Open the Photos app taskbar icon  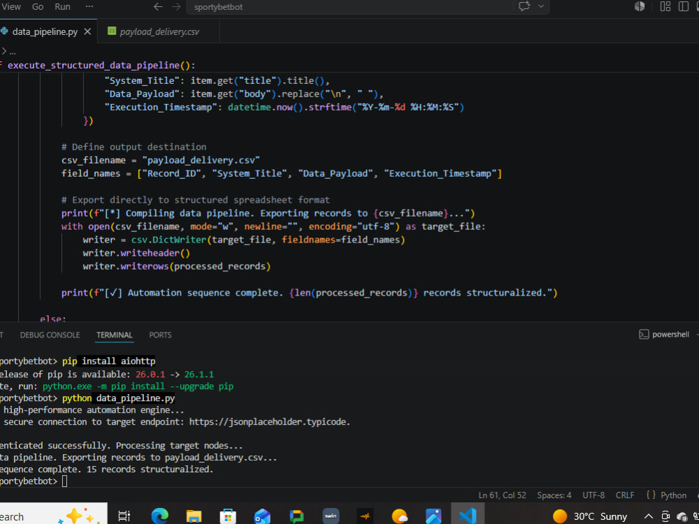click(x=433, y=516)
